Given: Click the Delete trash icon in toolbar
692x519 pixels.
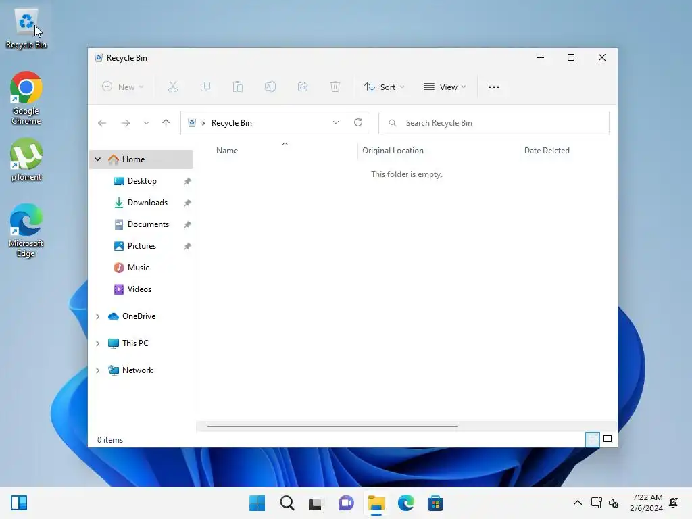Looking at the screenshot, I should [x=335, y=87].
